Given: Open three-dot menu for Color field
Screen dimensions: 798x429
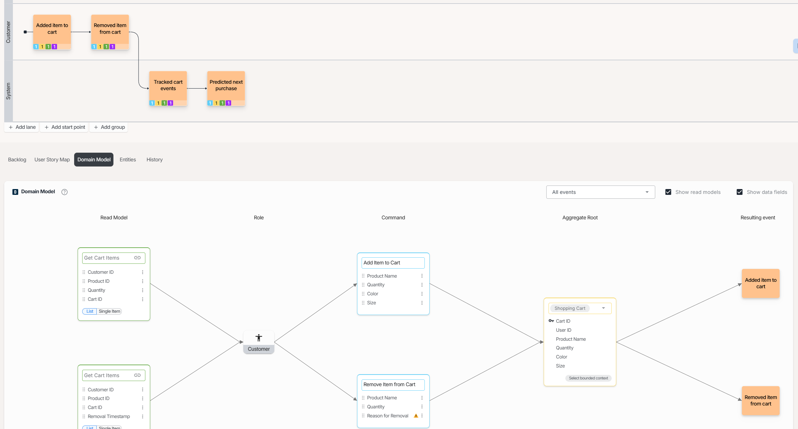Looking at the screenshot, I should tap(422, 294).
